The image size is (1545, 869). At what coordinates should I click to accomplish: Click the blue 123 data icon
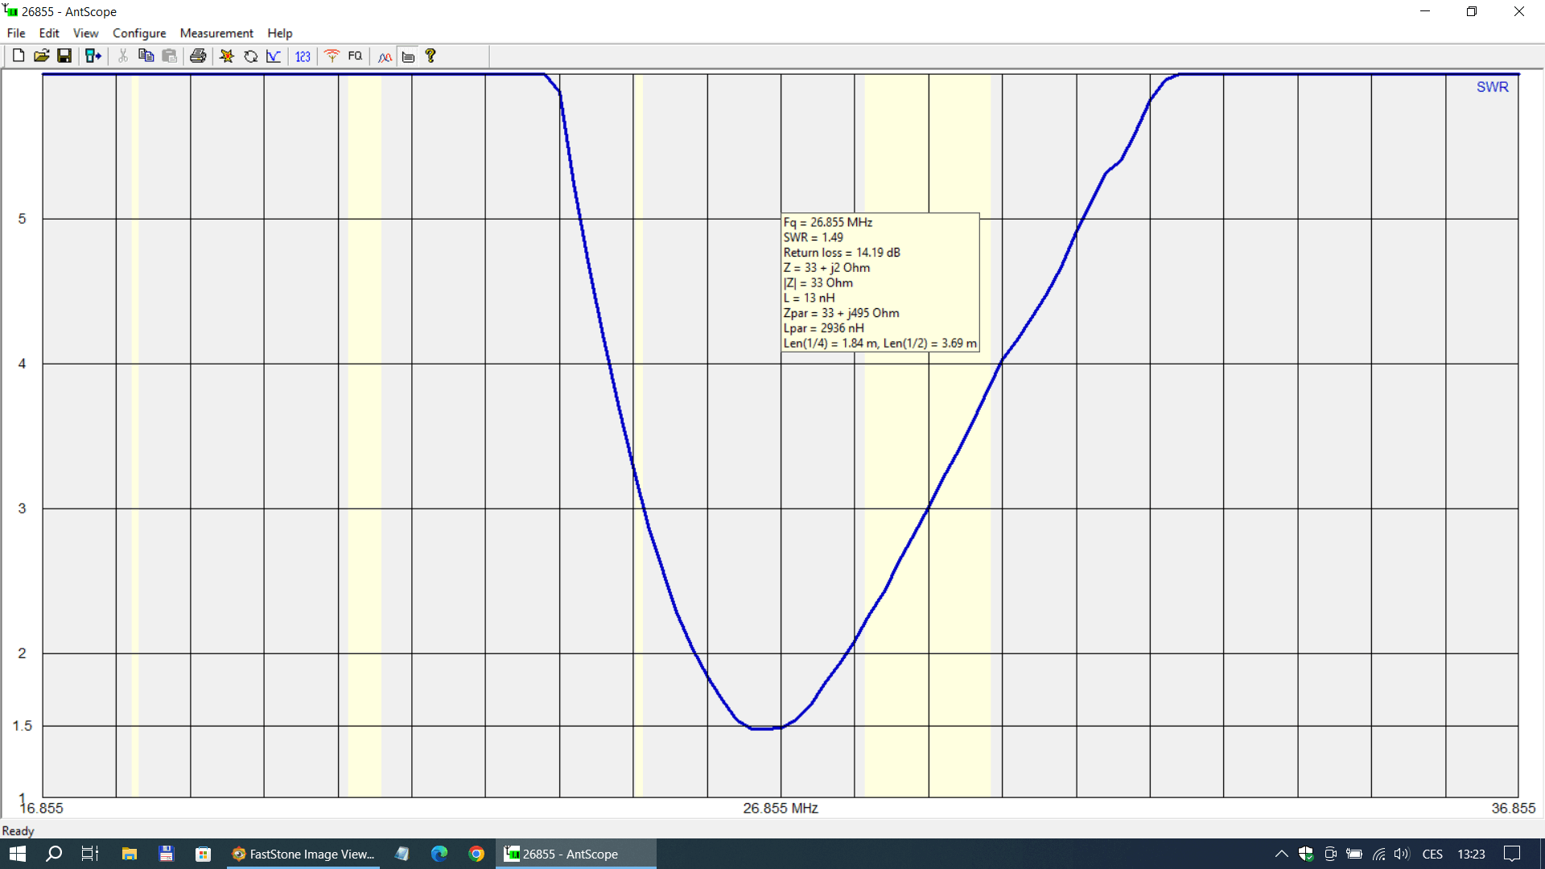point(303,56)
